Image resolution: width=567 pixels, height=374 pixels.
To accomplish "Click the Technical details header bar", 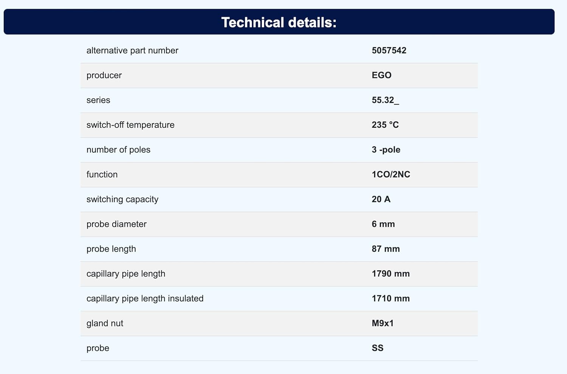I will click(279, 22).
